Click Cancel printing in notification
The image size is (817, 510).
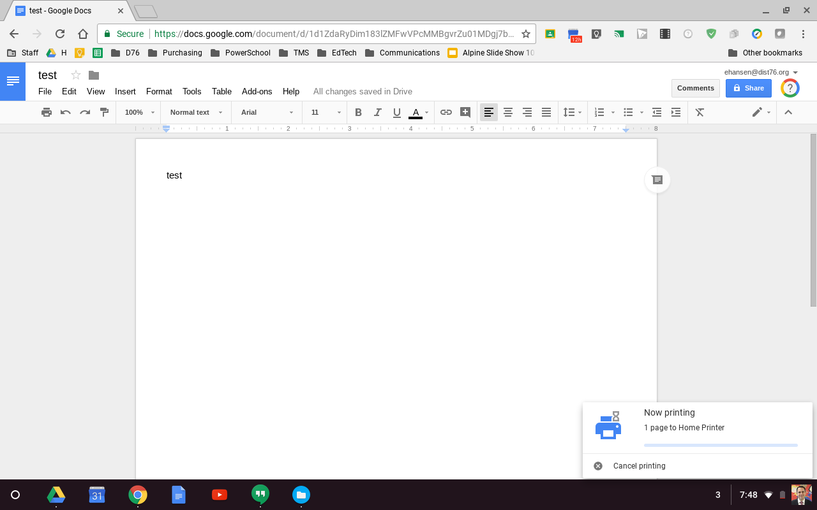pyautogui.click(x=639, y=466)
